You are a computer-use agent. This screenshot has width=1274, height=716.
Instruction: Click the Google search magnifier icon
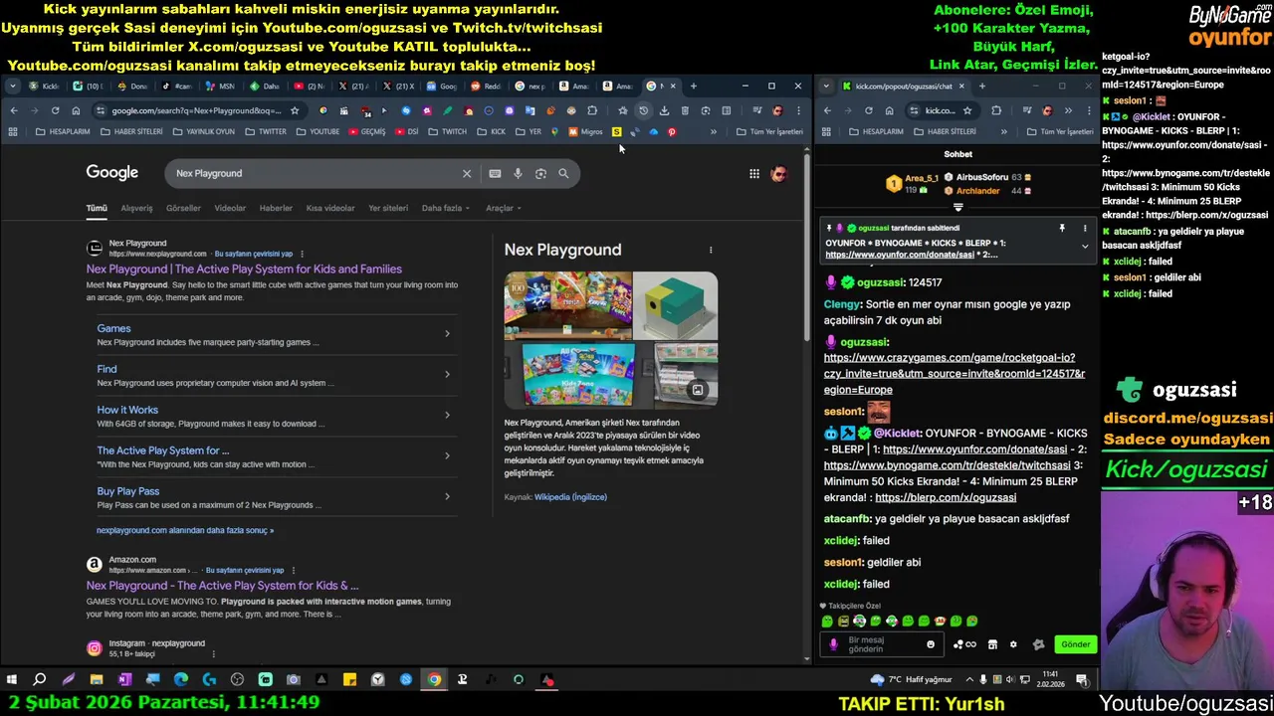point(563,173)
